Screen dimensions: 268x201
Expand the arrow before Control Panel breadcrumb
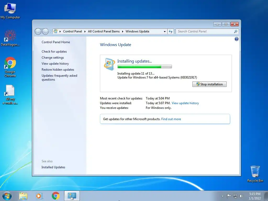pos(60,31)
